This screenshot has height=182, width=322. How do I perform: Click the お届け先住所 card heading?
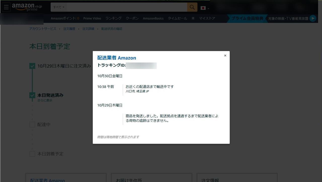pos(129,180)
